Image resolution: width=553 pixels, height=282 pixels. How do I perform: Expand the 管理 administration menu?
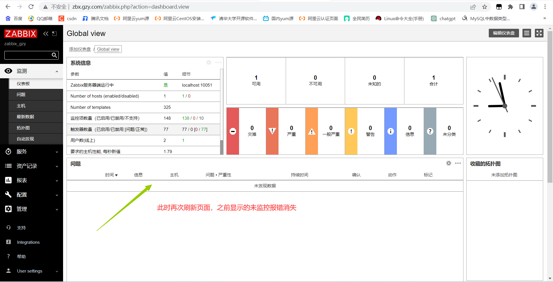31,209
